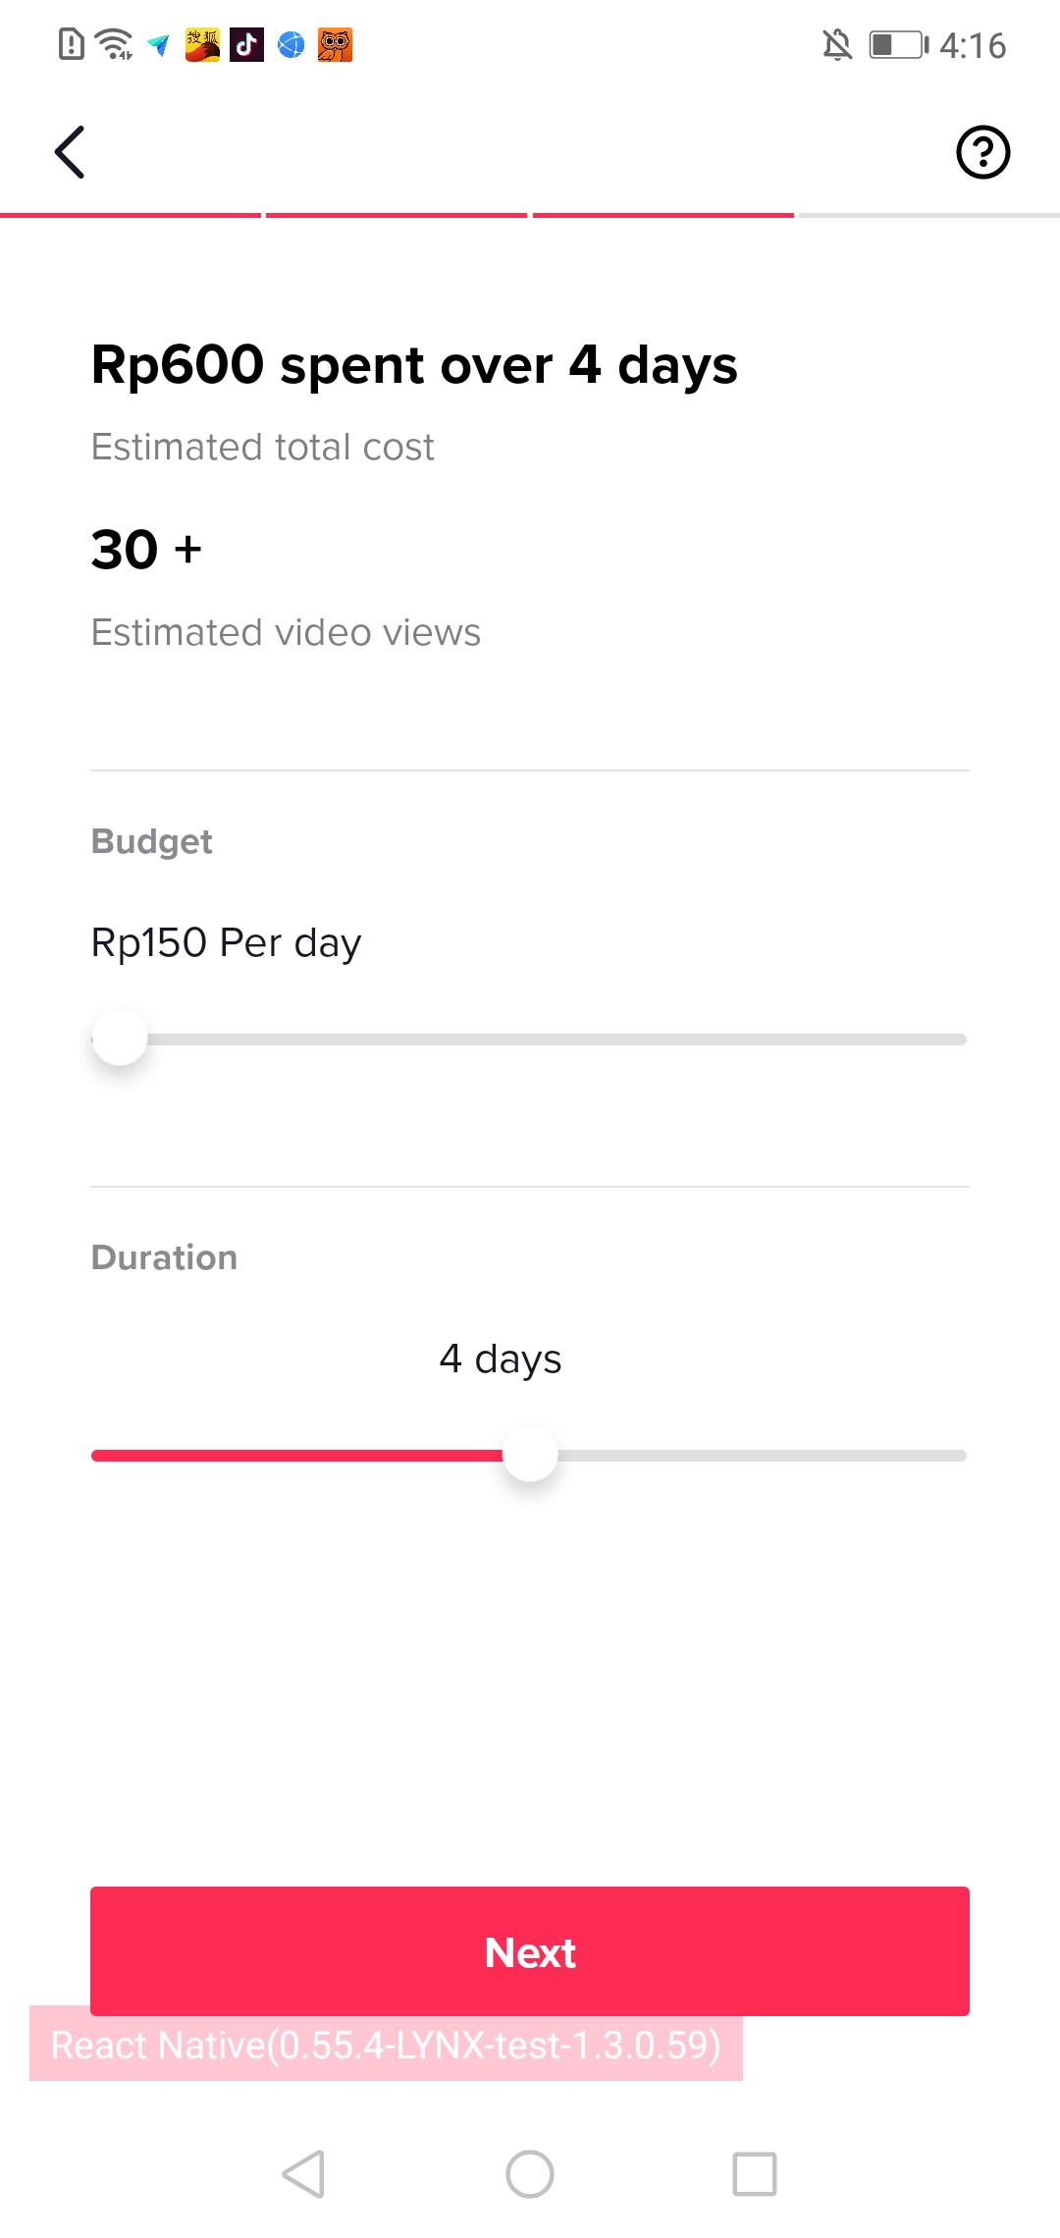Tap the TikTok status bar icon
This screenshot has width=1060, height=2238.
pos(246,45)
